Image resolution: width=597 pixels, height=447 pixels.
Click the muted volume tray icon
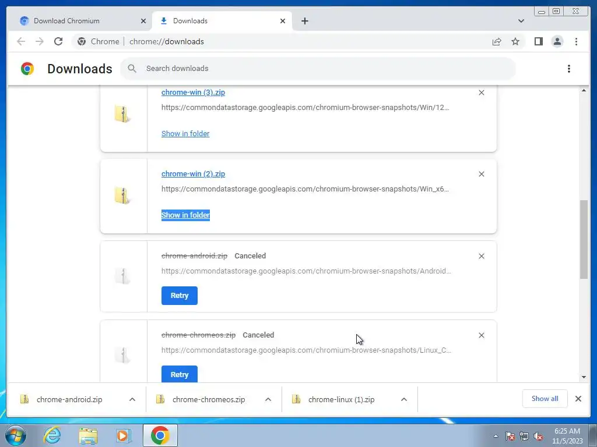538,436
